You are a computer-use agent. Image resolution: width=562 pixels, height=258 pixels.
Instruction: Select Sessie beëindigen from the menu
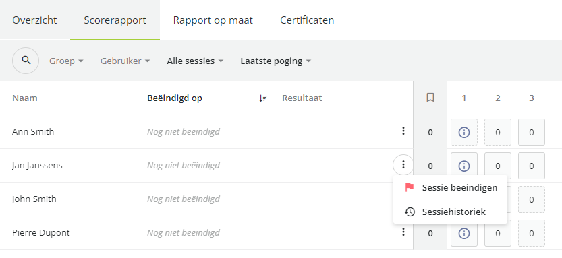click(x=450, y=187)
